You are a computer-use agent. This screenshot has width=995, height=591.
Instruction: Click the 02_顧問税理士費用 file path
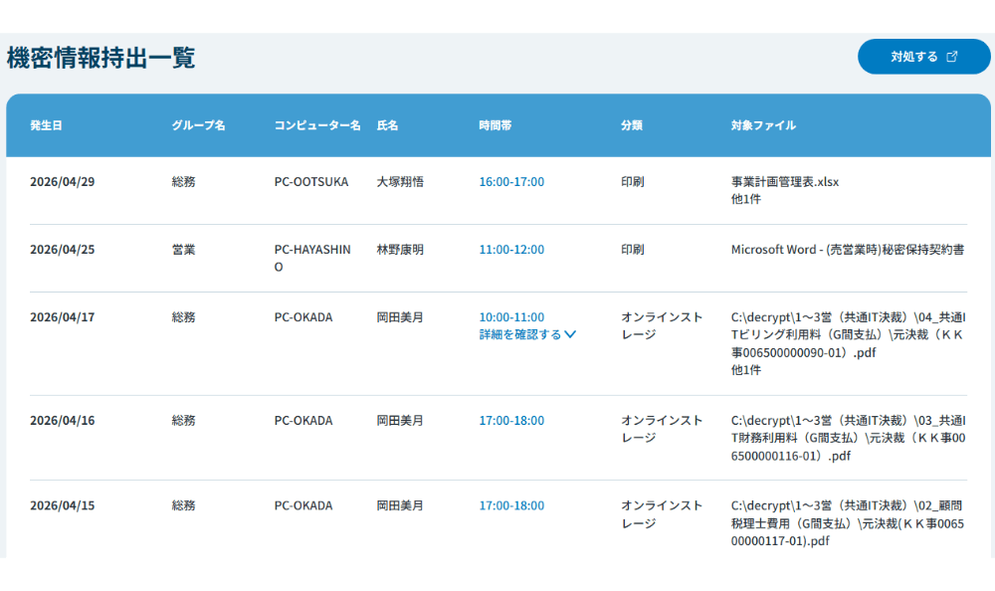point(848,523)
